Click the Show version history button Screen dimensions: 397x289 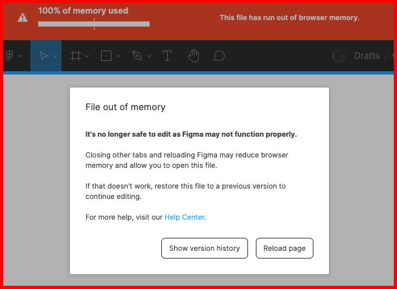click(x=204, y=248)
